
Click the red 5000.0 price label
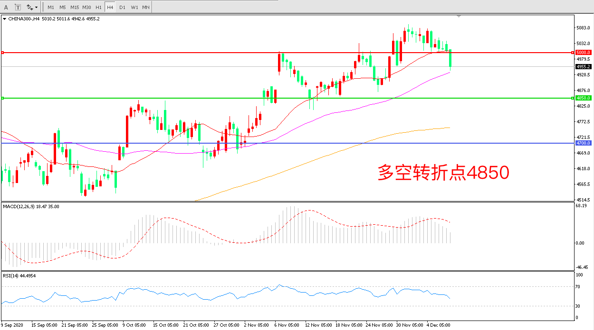(x=583, y=52)
